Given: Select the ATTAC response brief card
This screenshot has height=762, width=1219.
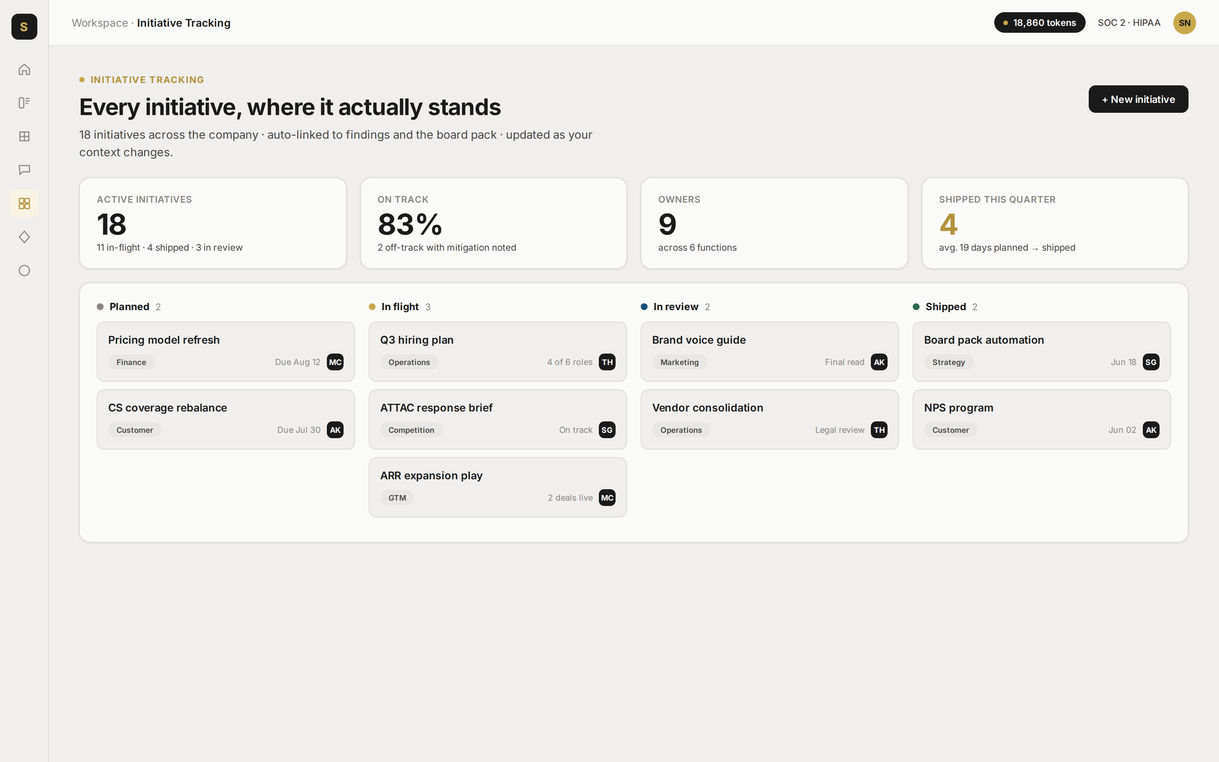Looking at the screenshot, I should pyautogui.click(x=498, y=419).
